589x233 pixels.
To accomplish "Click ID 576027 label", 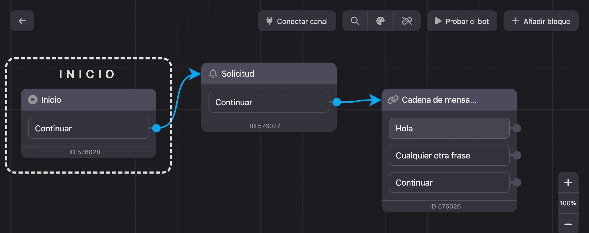I will (x=265, y=126).
